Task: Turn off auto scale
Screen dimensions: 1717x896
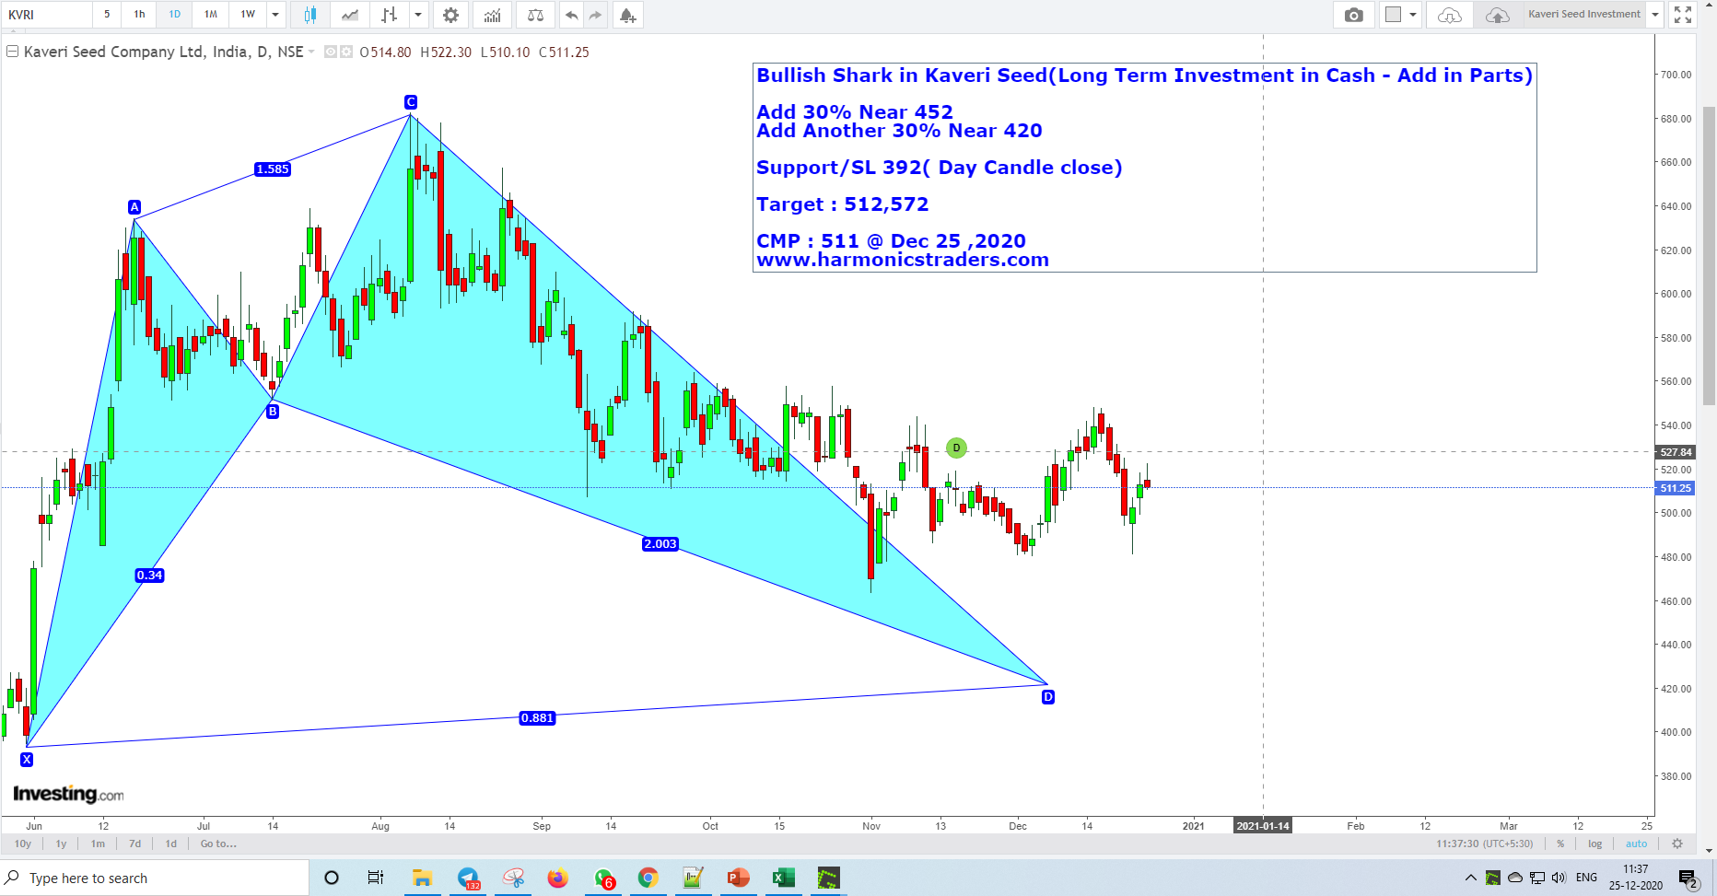Action: pos(1637,844)
